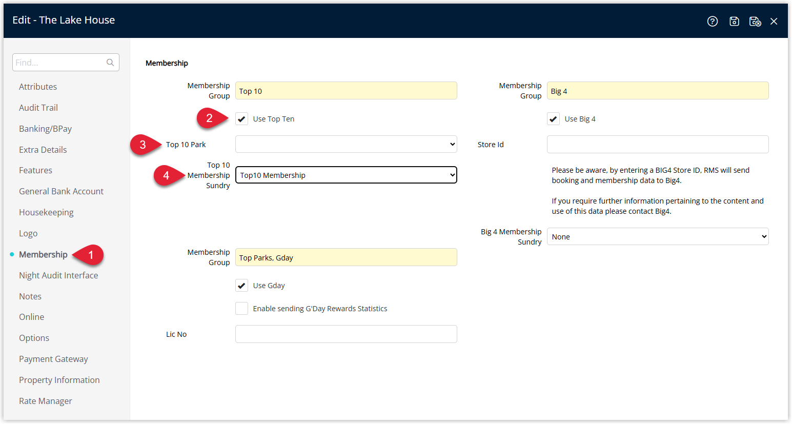Click the Big 4 membership group field

(x=658, y=91)
